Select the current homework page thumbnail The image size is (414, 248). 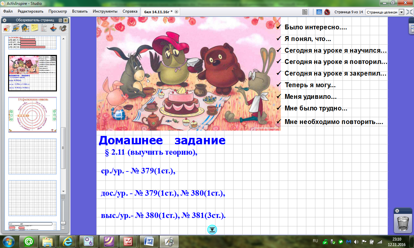pos(32,73)
